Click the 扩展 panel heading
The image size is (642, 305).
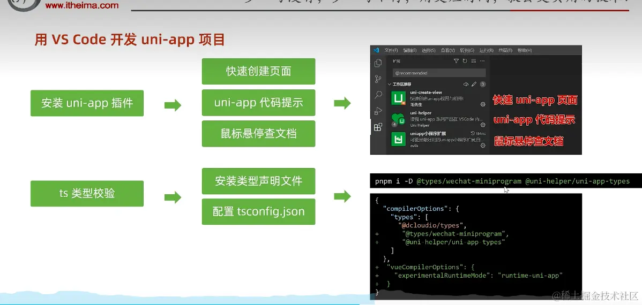(397, 61)
